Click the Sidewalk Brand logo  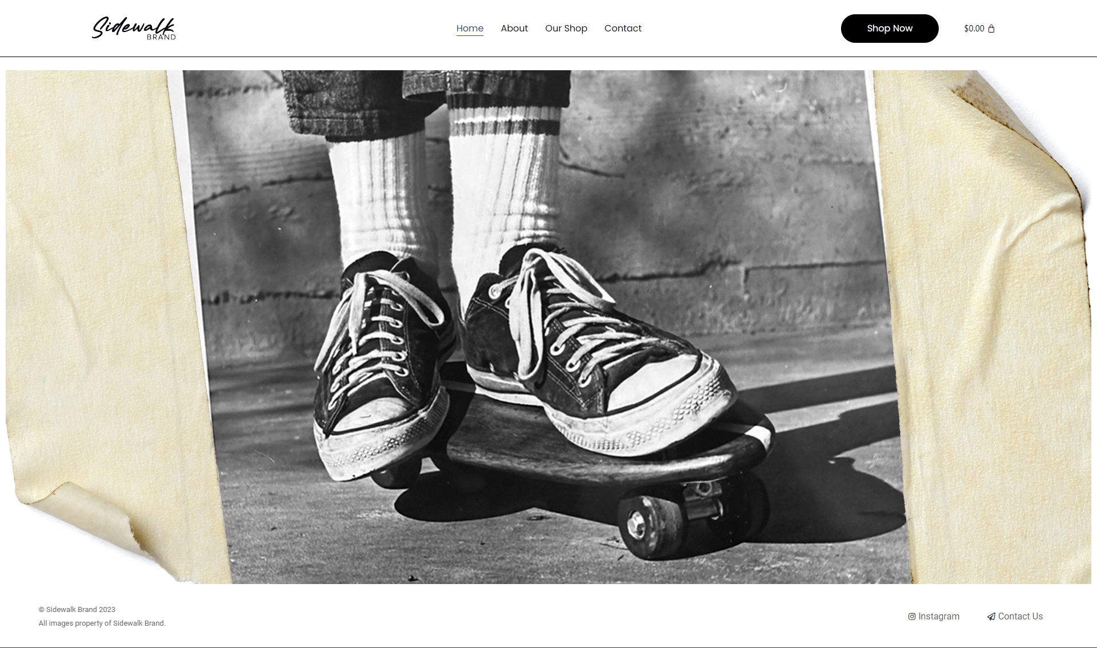pyautogui.click(x=133, y=27)
